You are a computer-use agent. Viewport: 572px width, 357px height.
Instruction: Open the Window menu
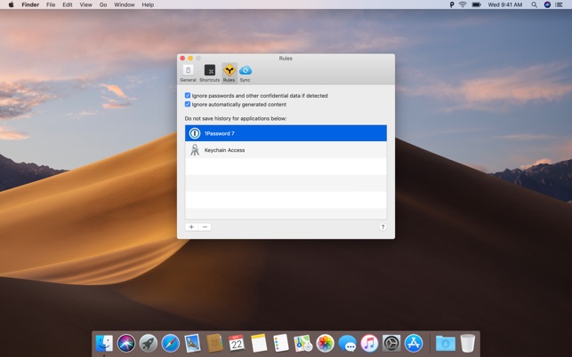pos(124,4)
